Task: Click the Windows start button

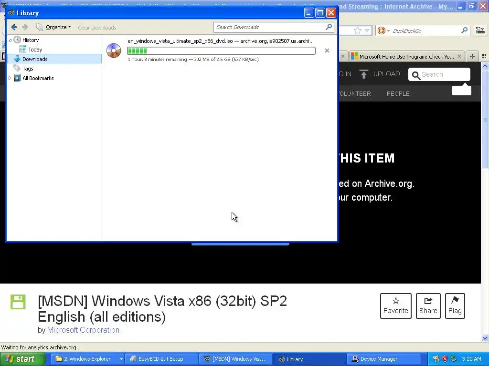Action: pyautogui.click(x=23, y=359)
